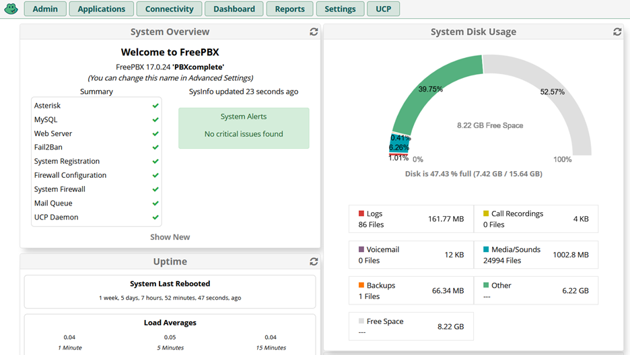This screenshot has height=355, width=630.
Task: Click the green checkmark next to MySQL
Action: point(155,120)
